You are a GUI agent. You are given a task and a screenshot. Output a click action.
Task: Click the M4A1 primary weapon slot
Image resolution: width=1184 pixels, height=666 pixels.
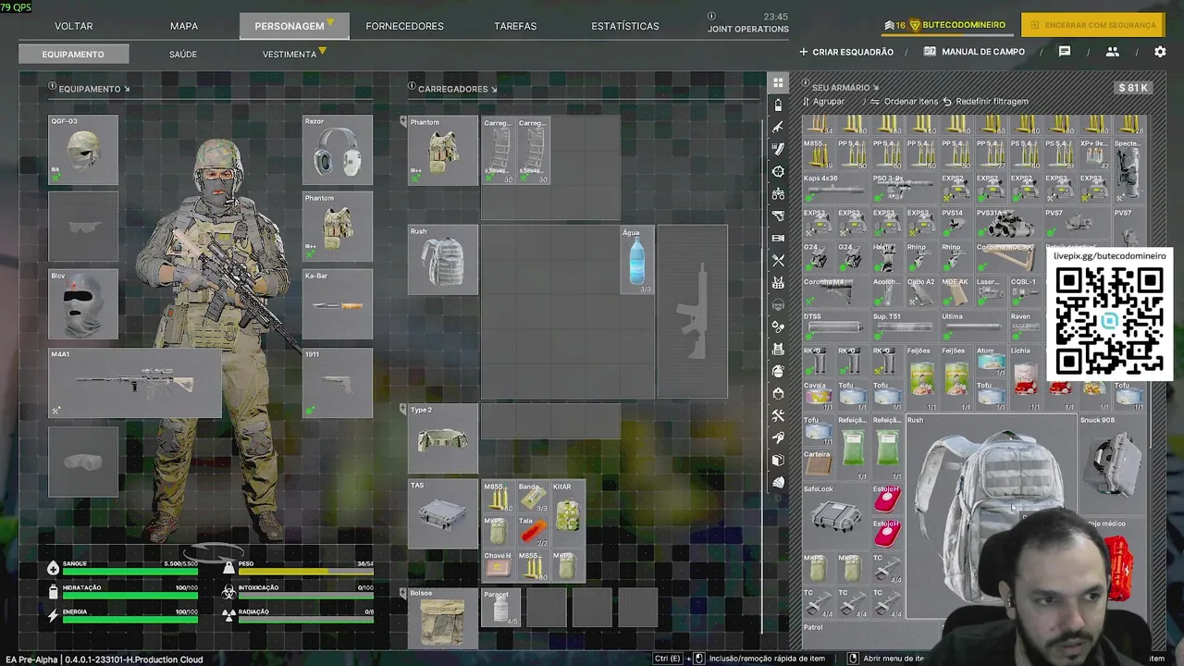point(135,383)
